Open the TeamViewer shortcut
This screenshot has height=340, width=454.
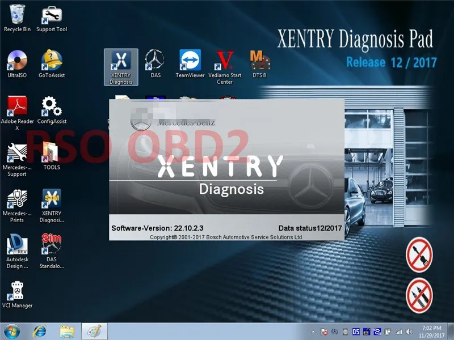tap(190, 64)
